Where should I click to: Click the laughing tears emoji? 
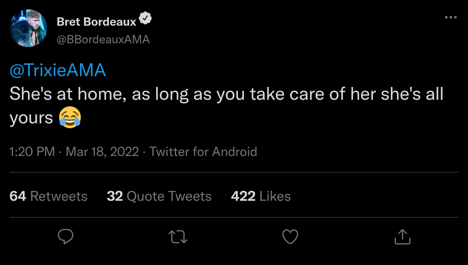click(x=70, y=117)
